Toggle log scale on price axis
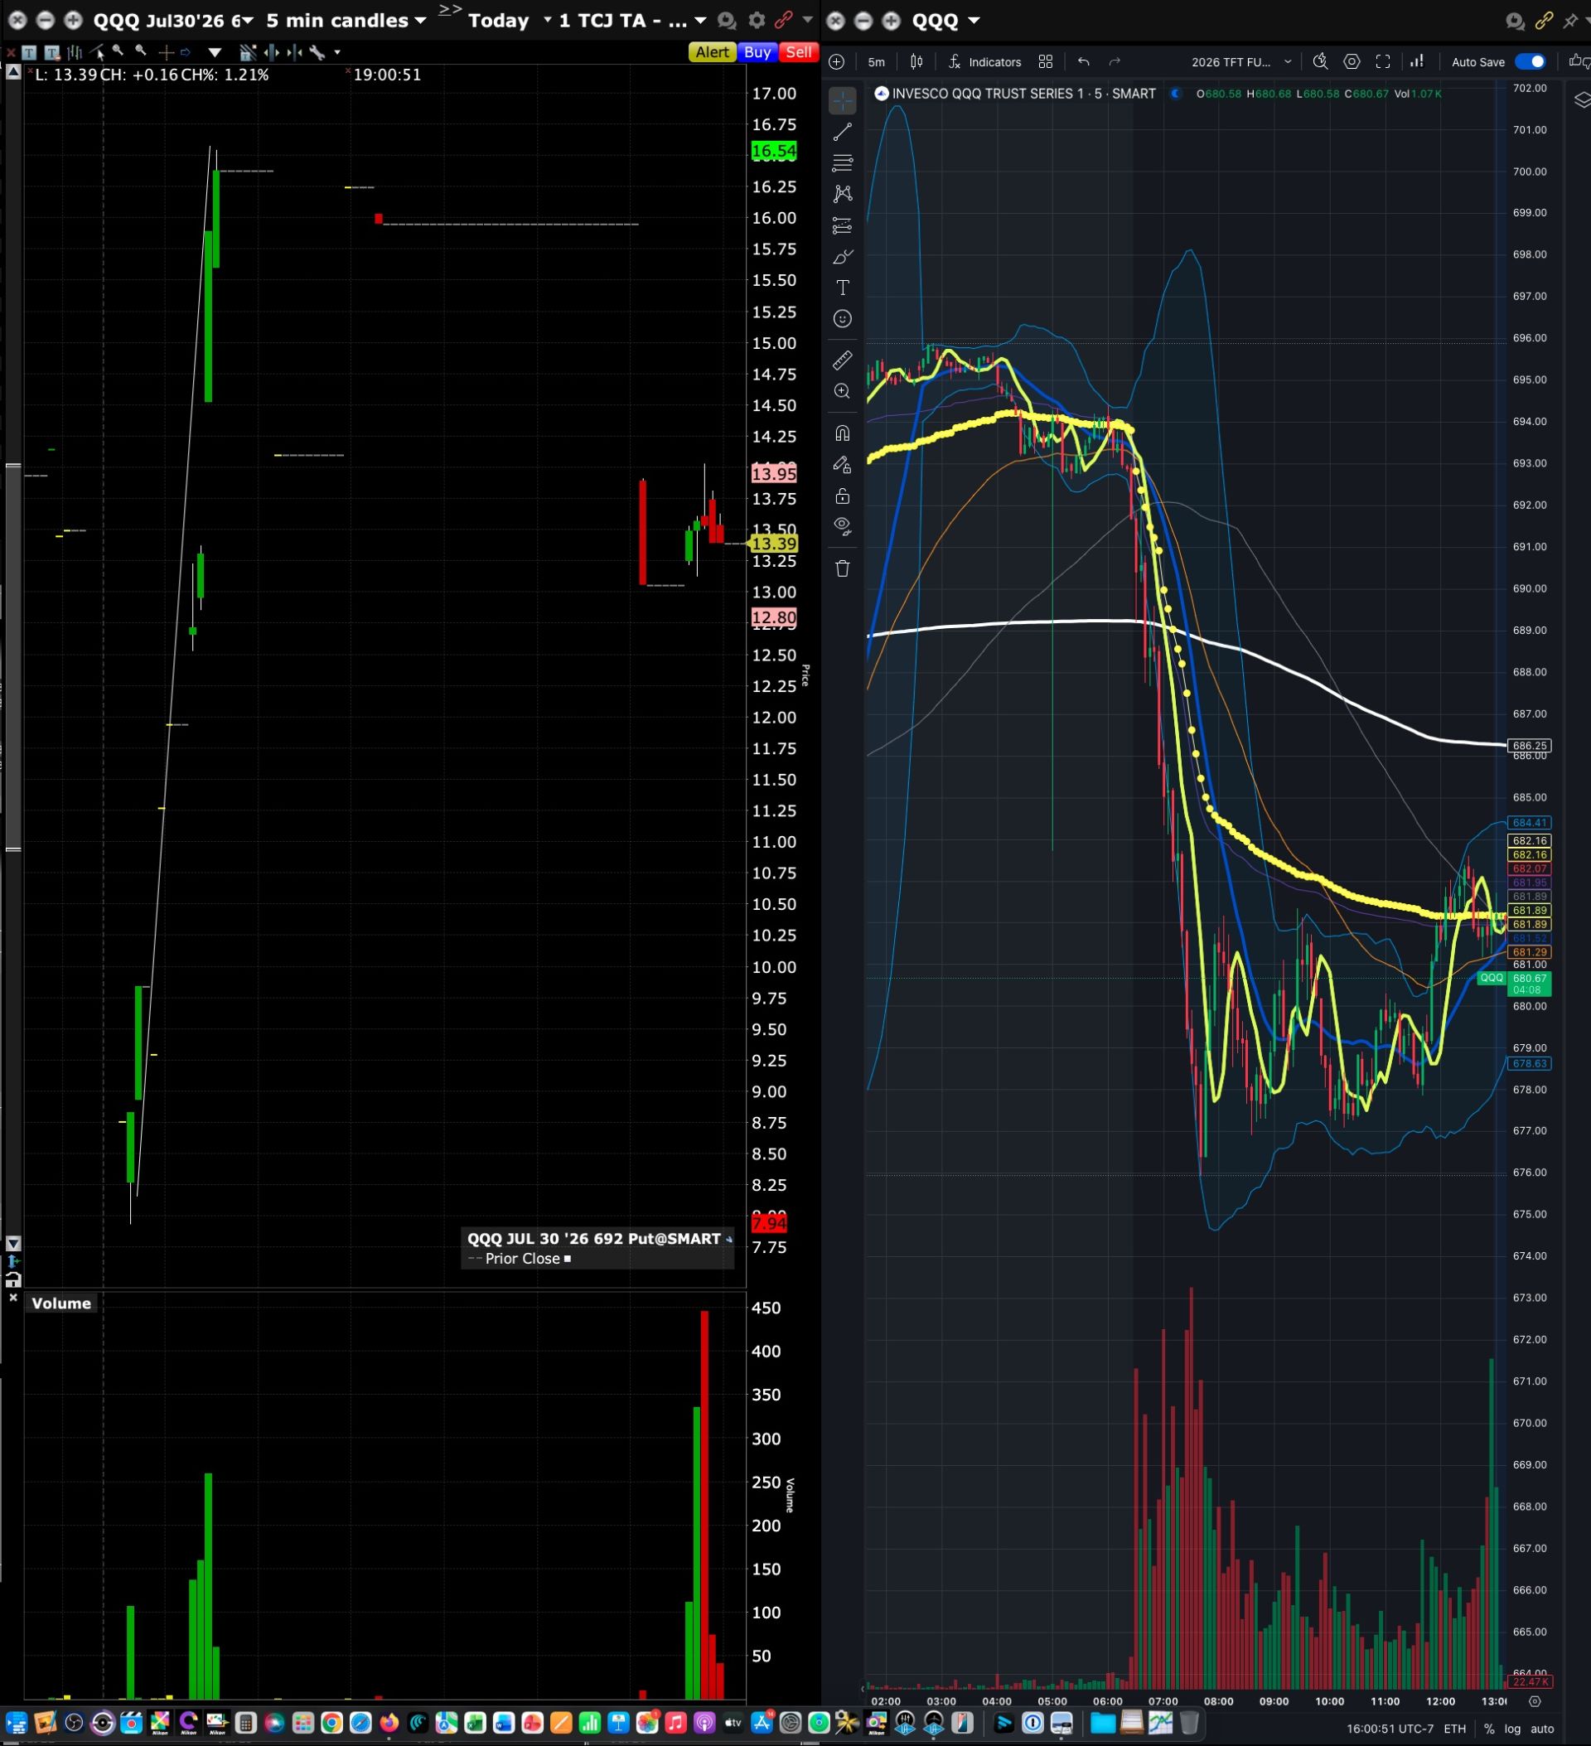This screenshot has height=1746, width=1591. click(x=1512, y=1729)
